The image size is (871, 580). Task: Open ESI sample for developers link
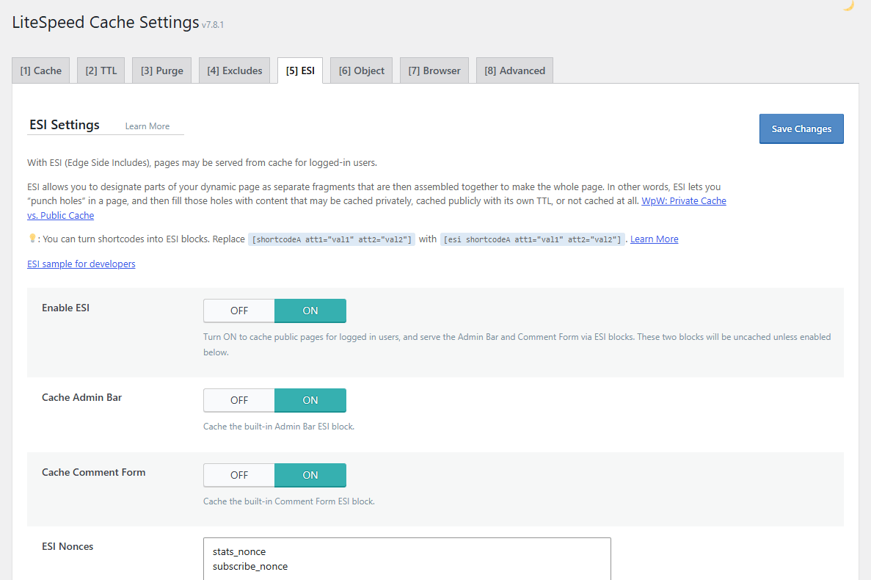click(x=81, y=264)
